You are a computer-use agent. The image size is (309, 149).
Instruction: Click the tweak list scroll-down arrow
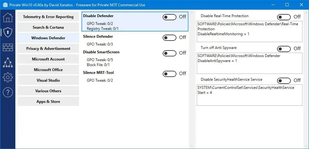point(191,146)
